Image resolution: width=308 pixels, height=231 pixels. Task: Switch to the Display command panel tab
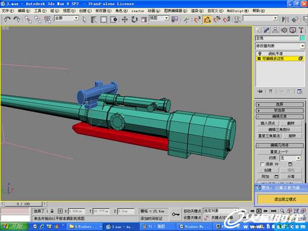(293, 30)
